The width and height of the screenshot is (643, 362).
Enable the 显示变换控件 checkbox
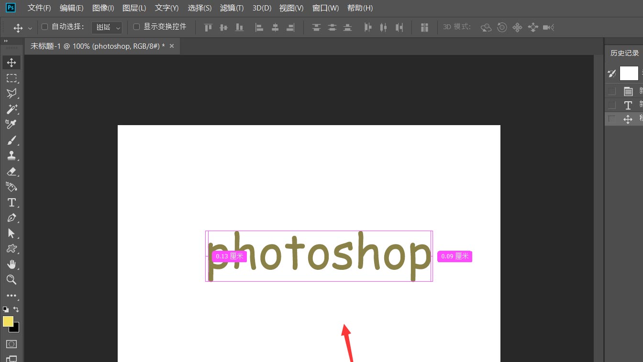point(136,27)
